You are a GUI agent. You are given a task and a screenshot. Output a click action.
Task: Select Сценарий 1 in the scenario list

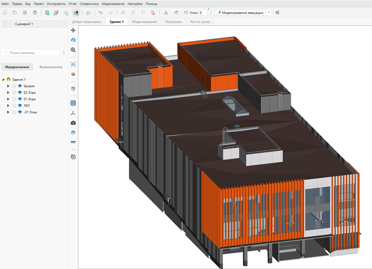(x=25, y=23)
